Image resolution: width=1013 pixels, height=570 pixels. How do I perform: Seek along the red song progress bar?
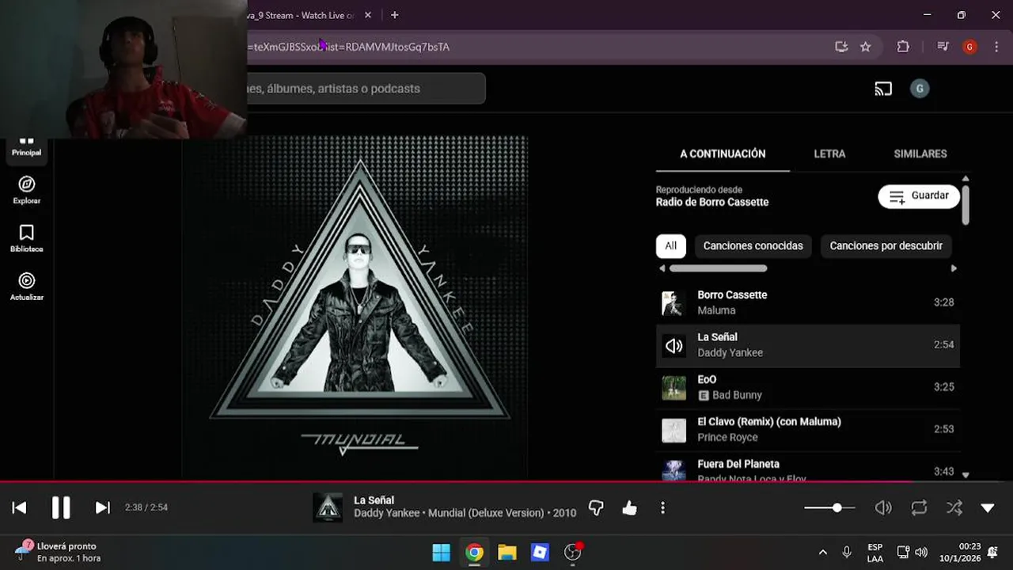506,481
